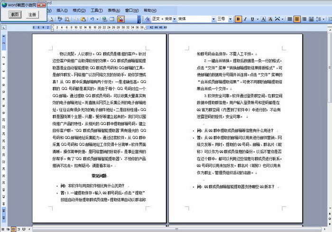Click the 常见问题 heading text

[x=99, y=176]
